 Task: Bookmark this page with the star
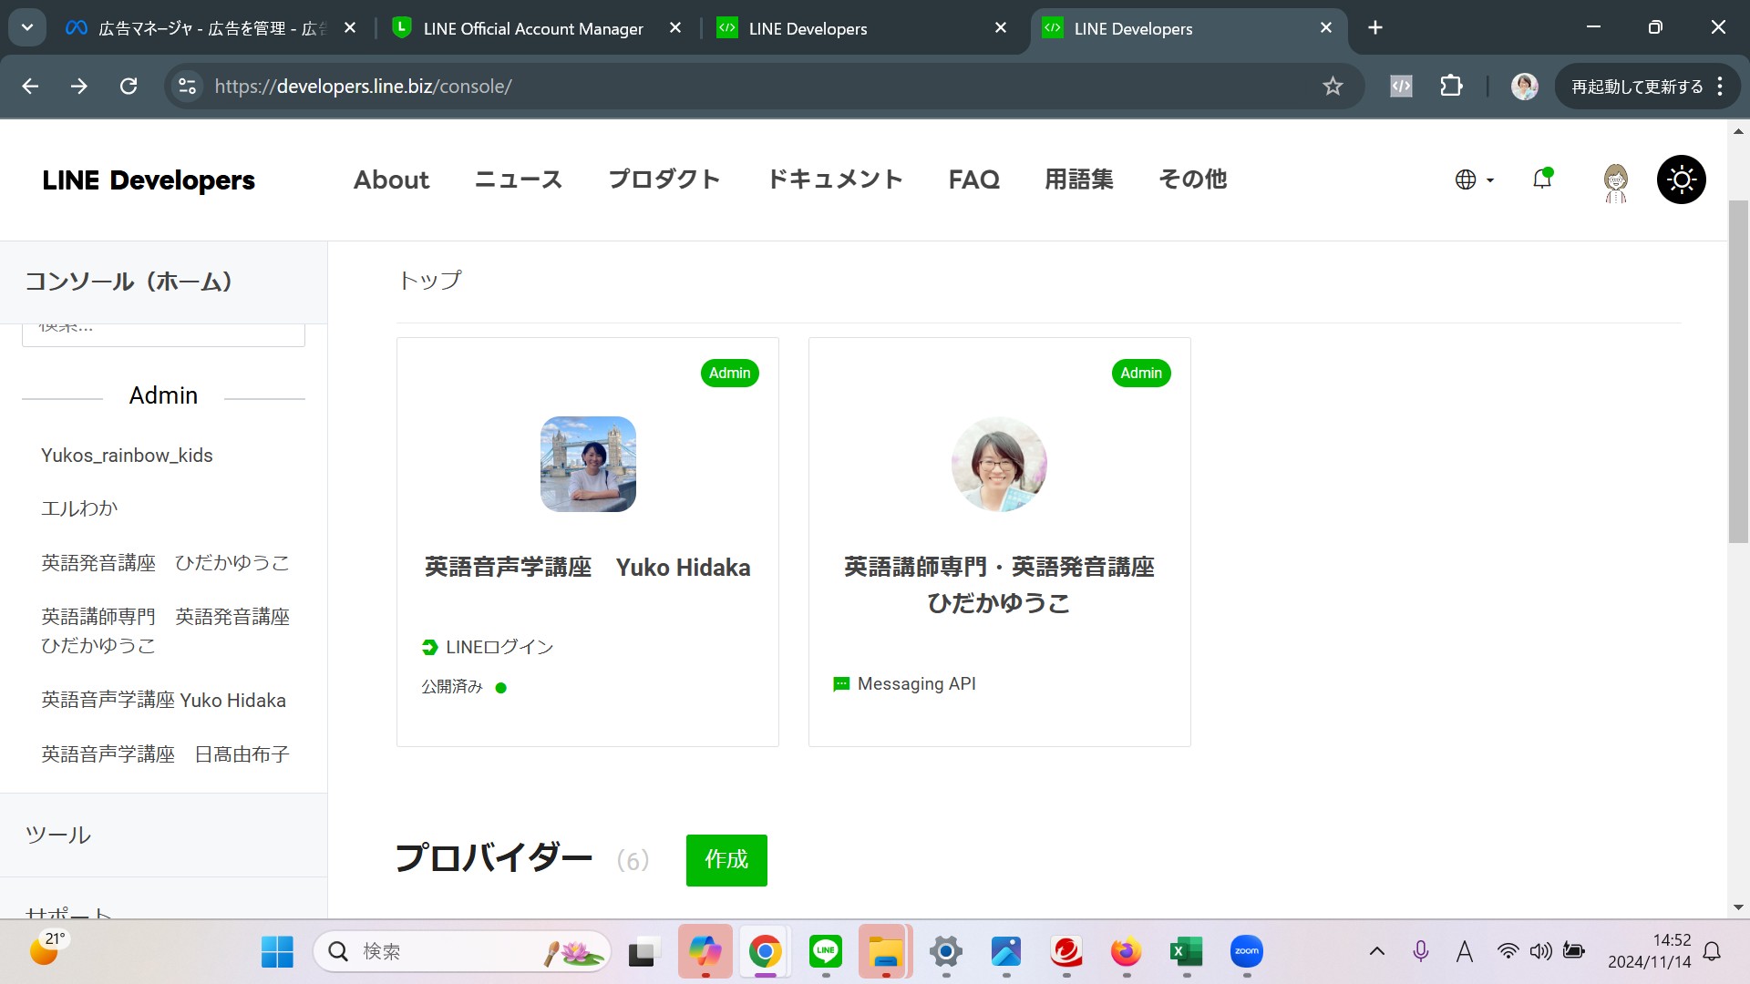click(1333, 86)
